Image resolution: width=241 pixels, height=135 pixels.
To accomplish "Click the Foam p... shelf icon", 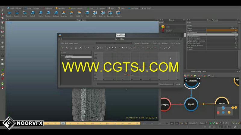I will pyautogui.click(x=102, y=13).
